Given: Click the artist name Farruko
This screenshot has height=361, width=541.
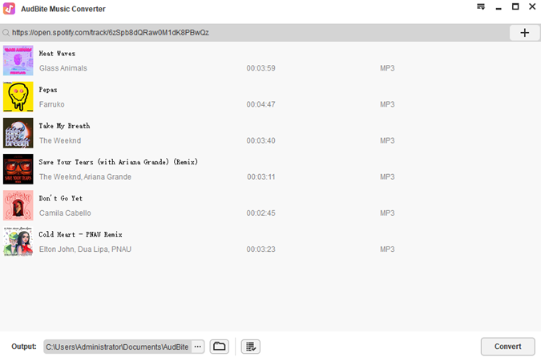Looking at the screenshot, I should click(x=52, y=104).
